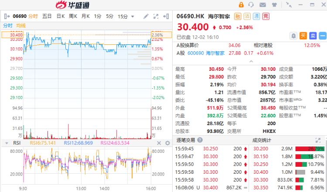The image size is (327, 192).
Task: Click the 相对港股 value 12.05%
Action: pyautogui.click(x=312, y=45)
